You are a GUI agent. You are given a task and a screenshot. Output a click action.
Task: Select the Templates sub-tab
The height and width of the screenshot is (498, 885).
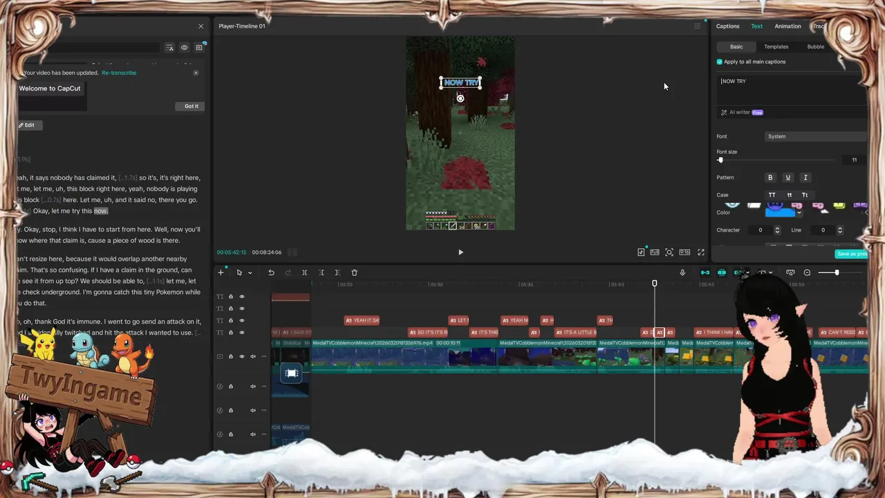pyautogui.click(x=776, y=47)
